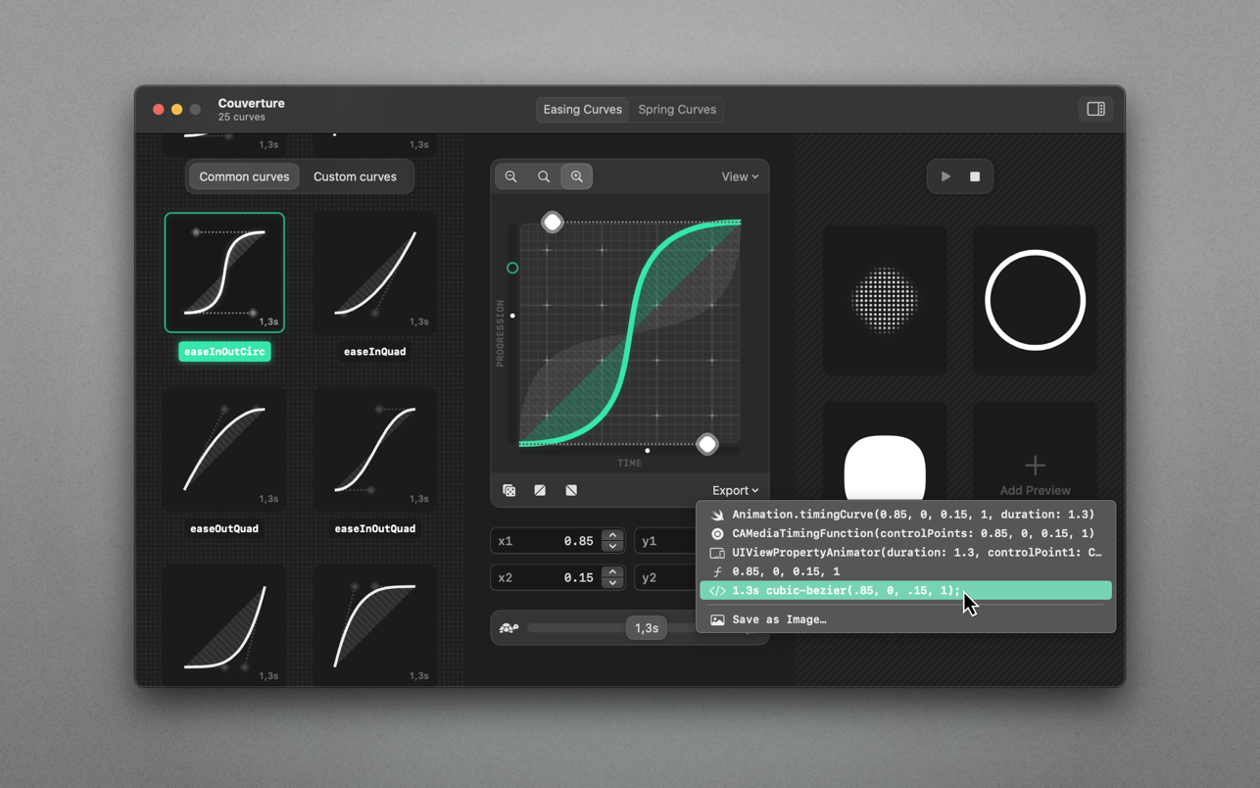This screenshot has height=788, width=1260.
Task: Select the easeInQuad curve thumbnail
Action: (375, 273)
